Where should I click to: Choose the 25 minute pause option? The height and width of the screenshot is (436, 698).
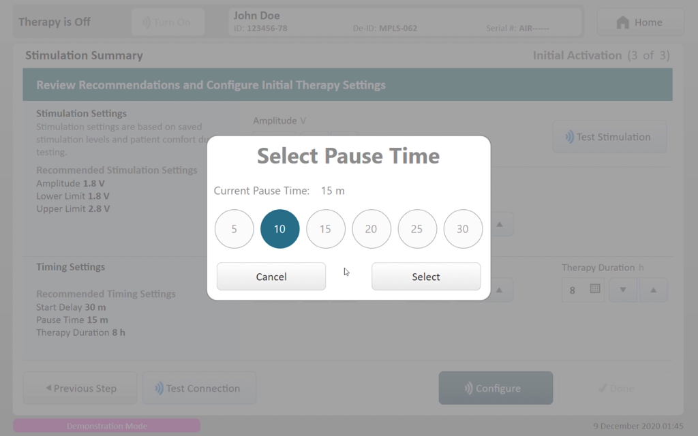click(x=417, y=229)
